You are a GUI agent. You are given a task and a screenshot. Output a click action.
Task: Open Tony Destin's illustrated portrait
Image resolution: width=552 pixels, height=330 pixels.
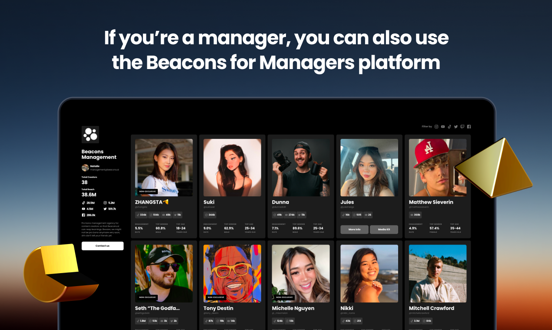pyautogui.click(x=232, y=273)
